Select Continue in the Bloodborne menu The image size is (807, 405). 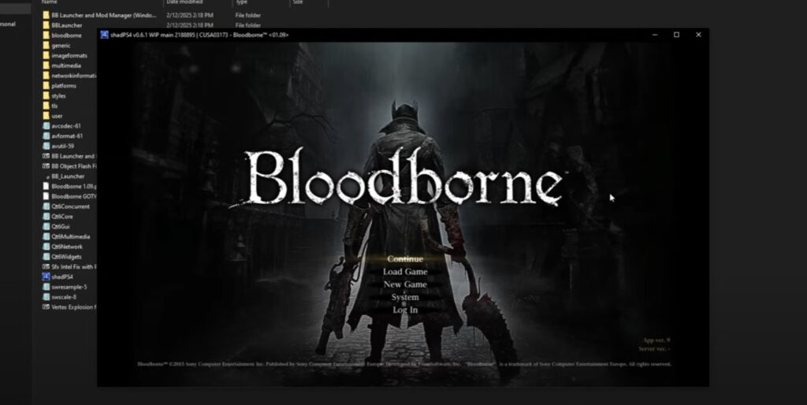405,259
